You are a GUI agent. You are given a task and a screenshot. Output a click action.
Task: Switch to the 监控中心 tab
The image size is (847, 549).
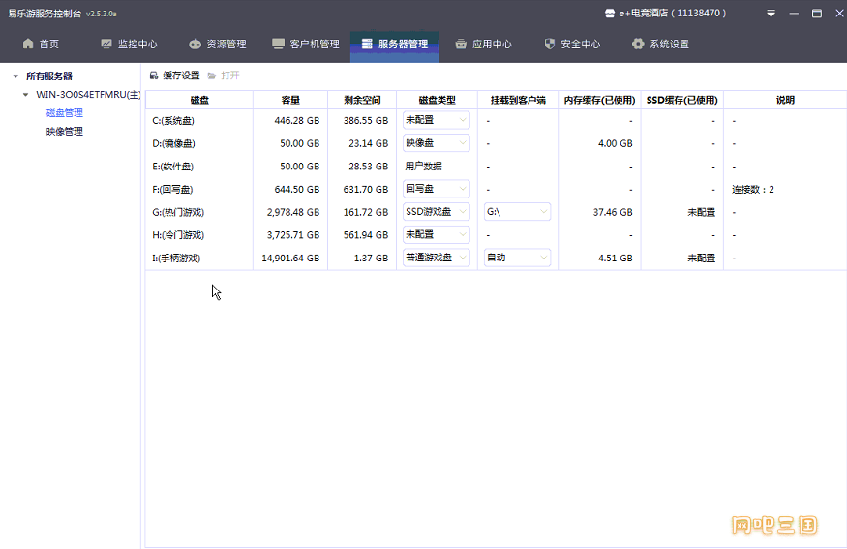click(x=129, y=44)
